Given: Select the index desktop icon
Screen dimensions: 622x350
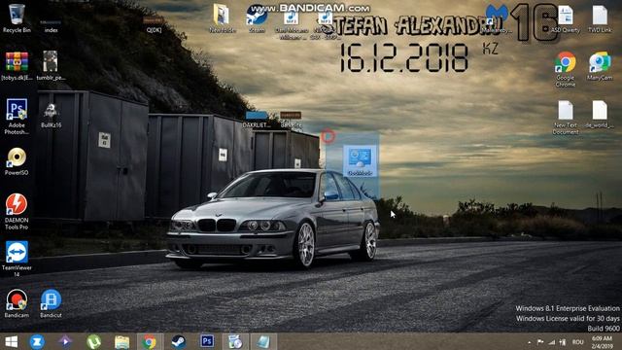Looking at the screenshot, I should click(x=51, y=27).
